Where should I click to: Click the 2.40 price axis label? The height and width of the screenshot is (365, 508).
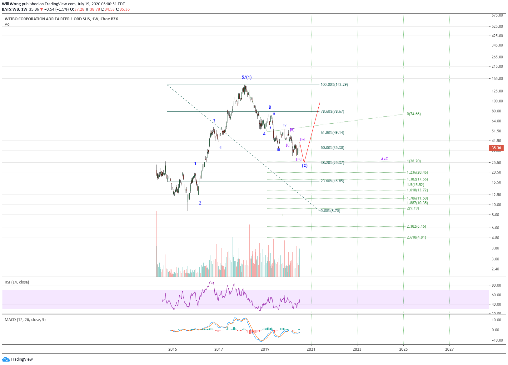(x=495, y=269)
